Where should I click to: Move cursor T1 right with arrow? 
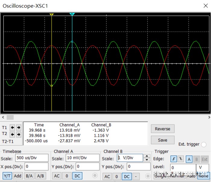pos(19,127)
